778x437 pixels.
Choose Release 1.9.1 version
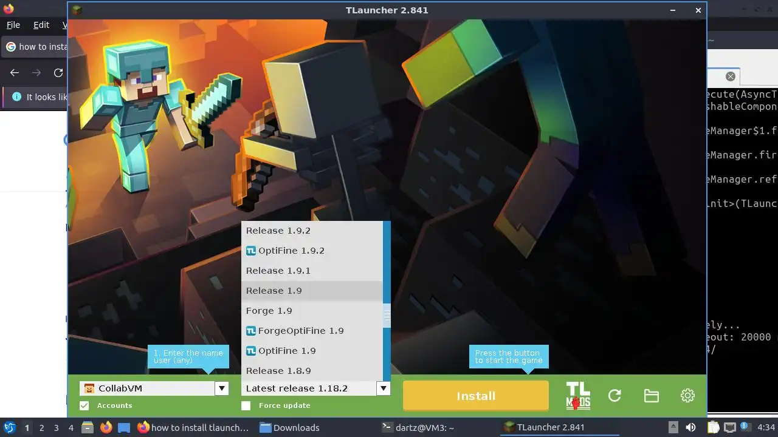(312, 271)
